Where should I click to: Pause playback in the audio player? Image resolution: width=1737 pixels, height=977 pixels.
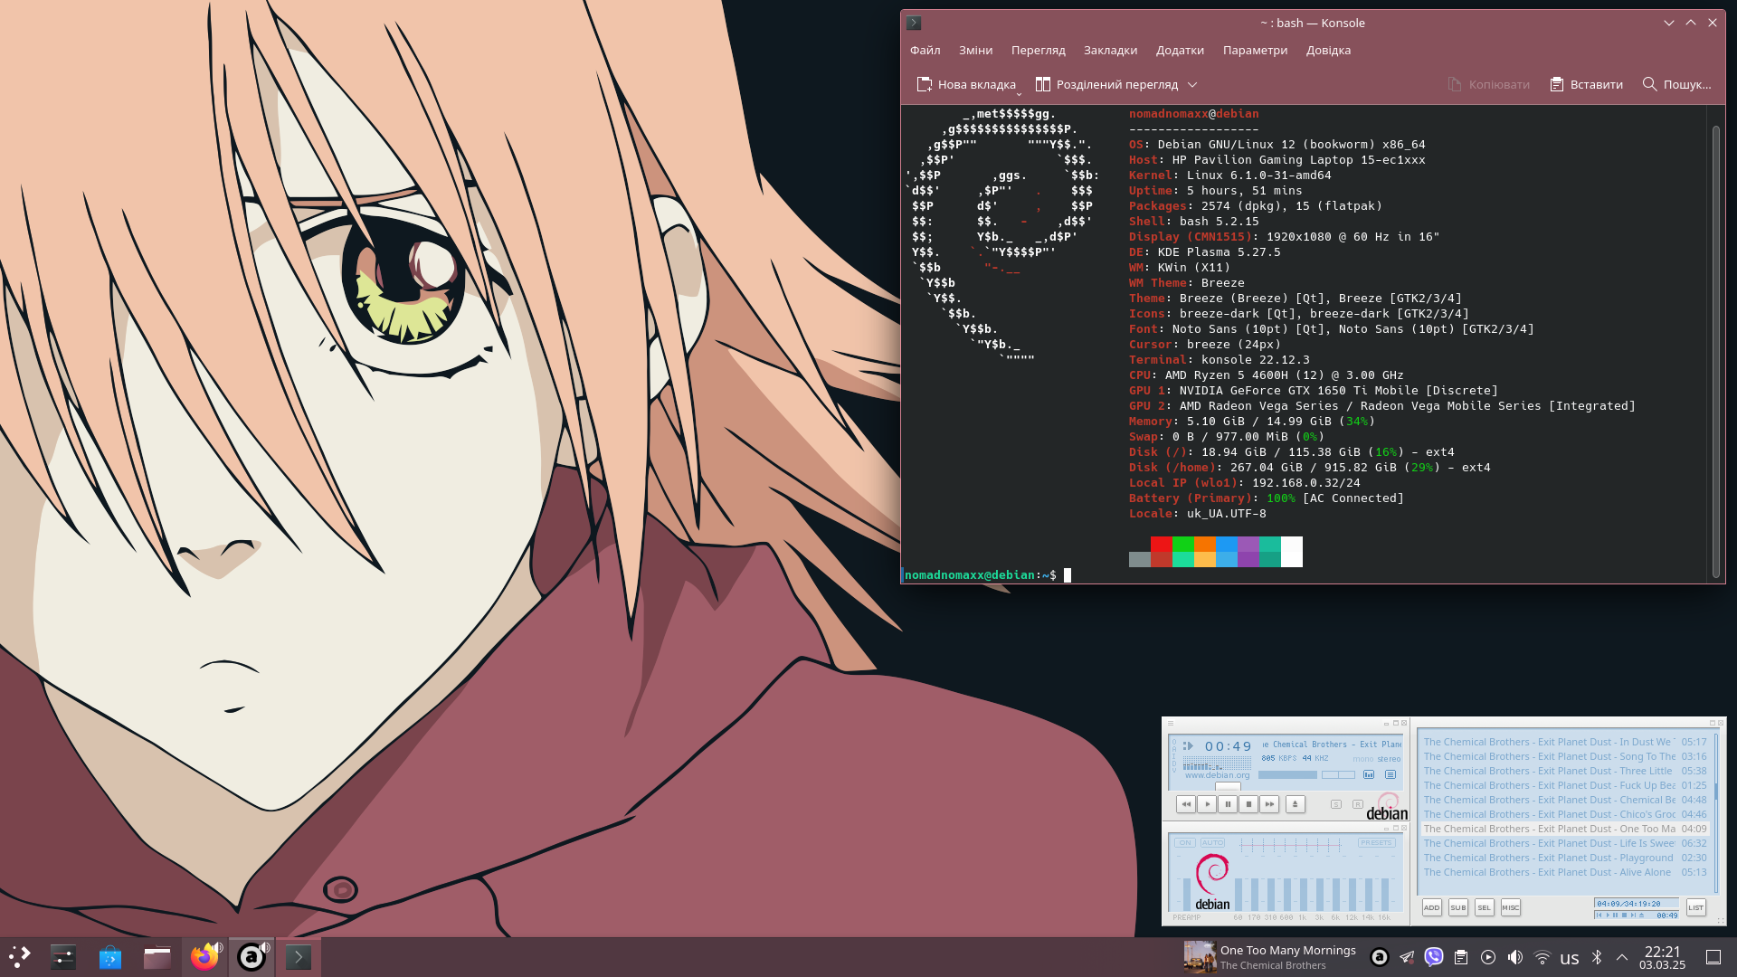1228,803
